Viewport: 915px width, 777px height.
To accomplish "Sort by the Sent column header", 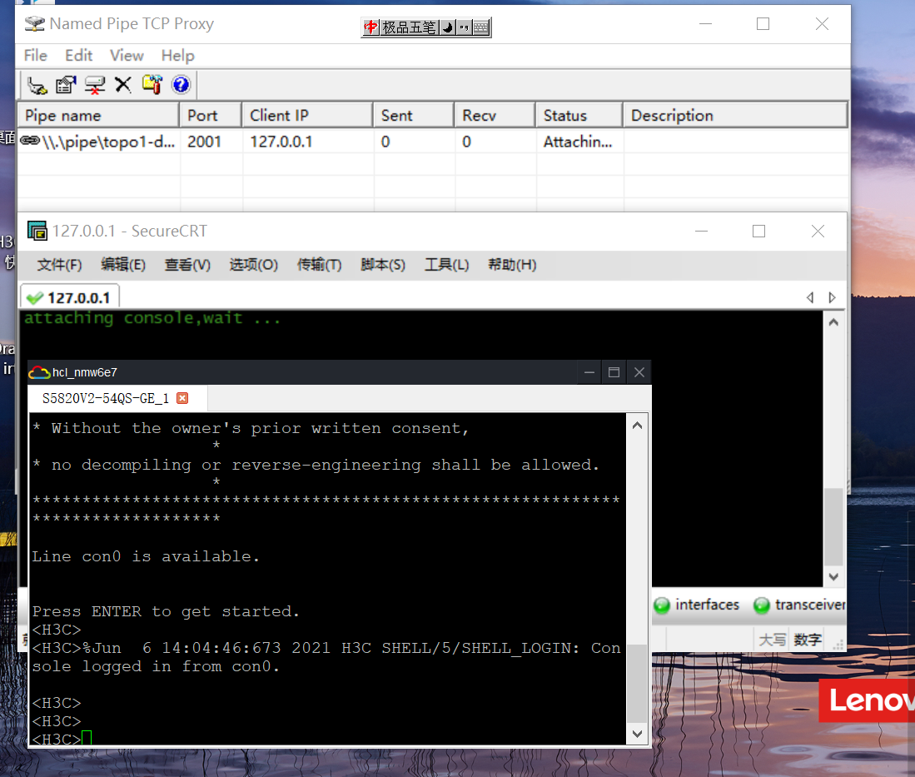I will tap(414, 116).
